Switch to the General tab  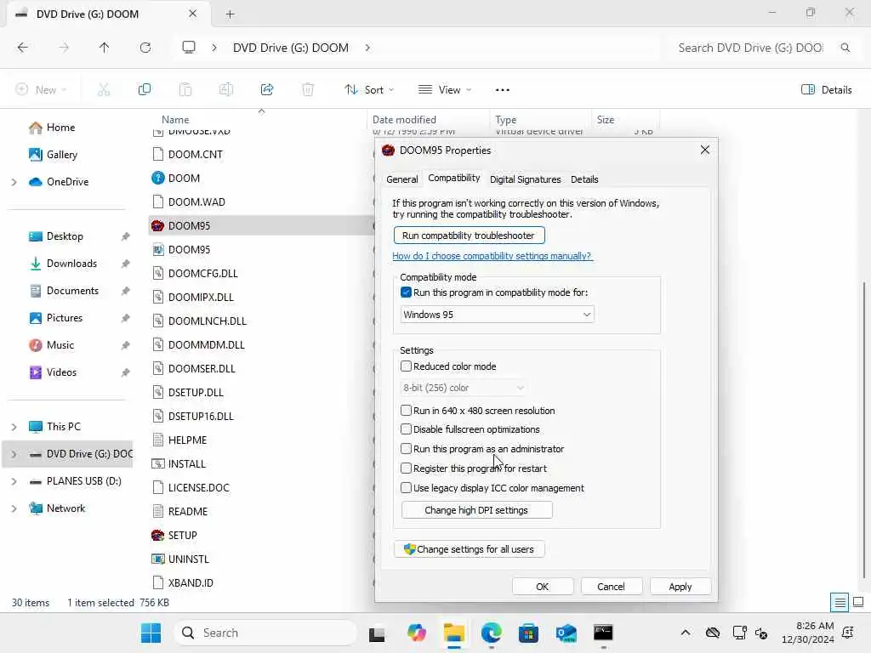click(x=402, y=179)
